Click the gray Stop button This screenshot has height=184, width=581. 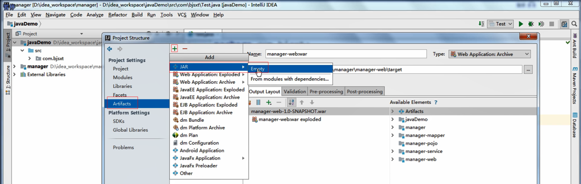[552, 24]
